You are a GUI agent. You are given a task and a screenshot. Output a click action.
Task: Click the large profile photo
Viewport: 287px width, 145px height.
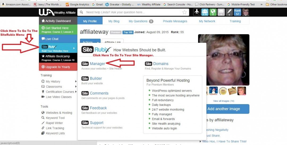(224, 60)
